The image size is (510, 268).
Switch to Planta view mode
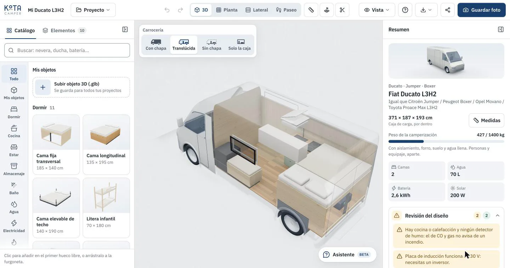[227, 10]
